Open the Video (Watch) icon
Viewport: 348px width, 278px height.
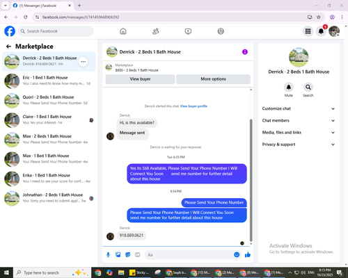click(x=188, y=31)
